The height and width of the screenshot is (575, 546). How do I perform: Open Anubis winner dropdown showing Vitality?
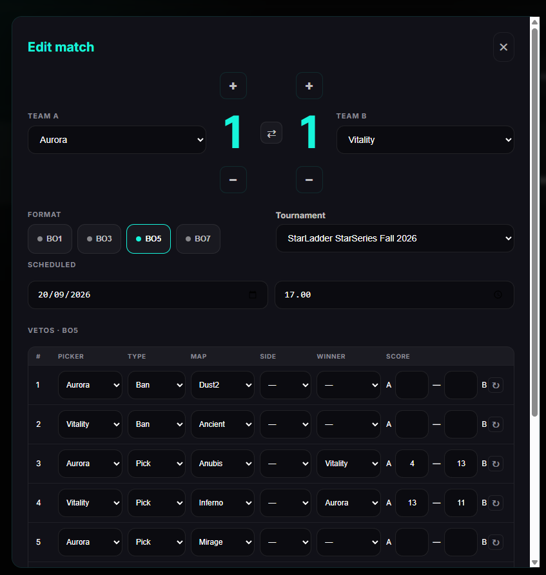(349, 464)
